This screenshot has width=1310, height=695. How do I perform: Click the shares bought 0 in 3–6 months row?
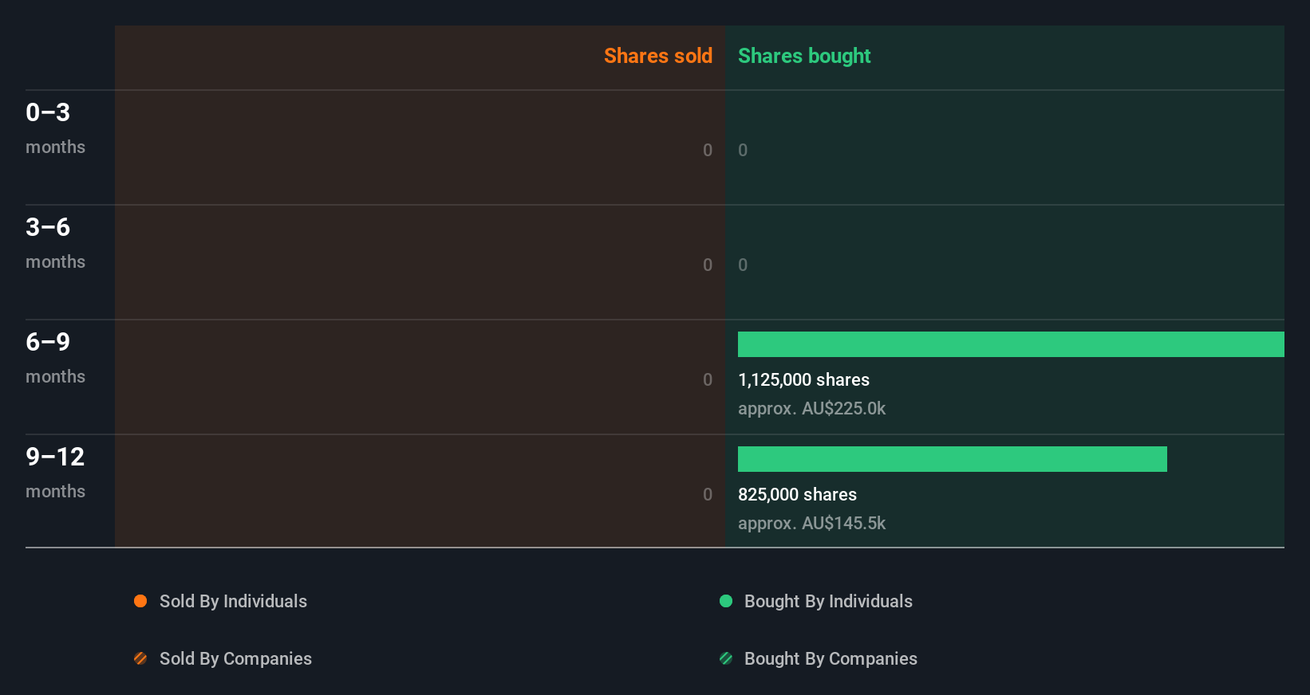point(743,265)
